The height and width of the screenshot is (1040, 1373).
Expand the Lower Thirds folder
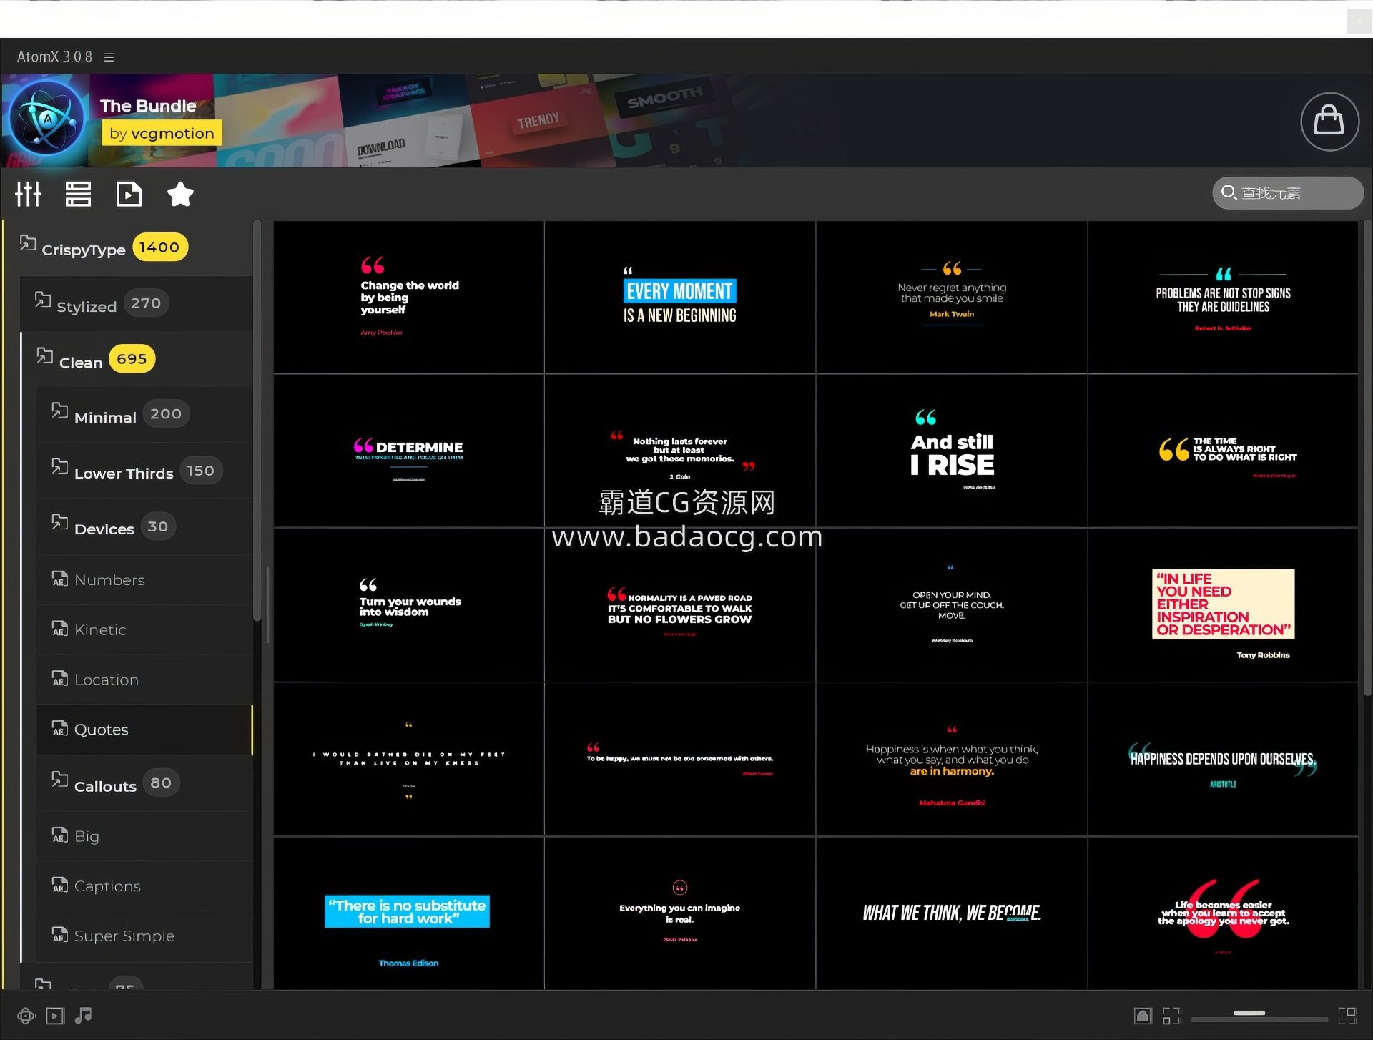(x=145, y=471)
